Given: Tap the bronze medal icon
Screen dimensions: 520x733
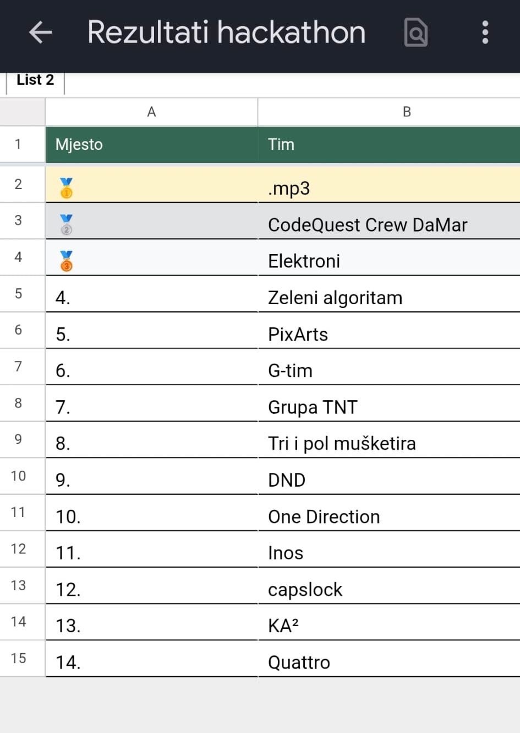Looking at the screenshot, I should coord(66,261).
